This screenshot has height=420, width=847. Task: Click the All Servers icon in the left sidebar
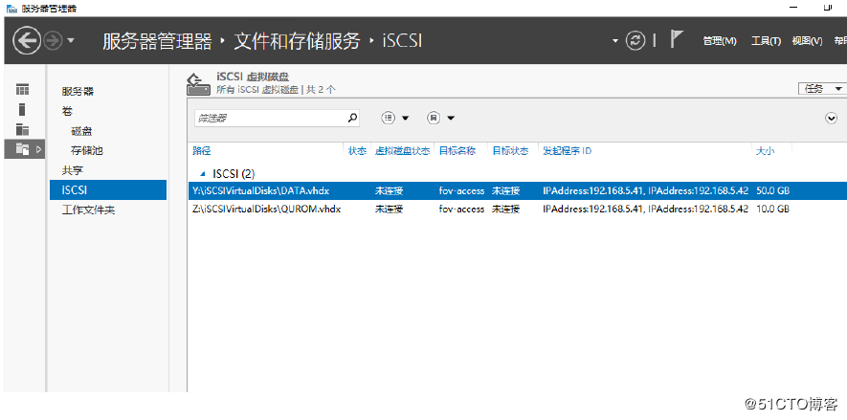(22, 129)
